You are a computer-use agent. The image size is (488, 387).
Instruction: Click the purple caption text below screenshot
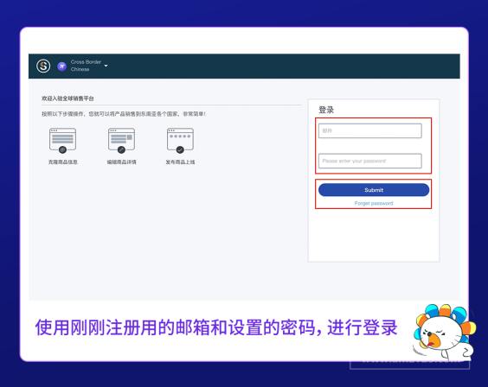tap(216, 327)
